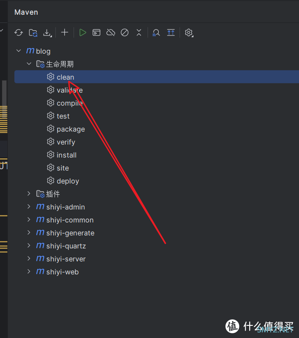299x338 pixels.
Task: Toggle offline mode with the cloud icon
Action: tap(111, 32)
